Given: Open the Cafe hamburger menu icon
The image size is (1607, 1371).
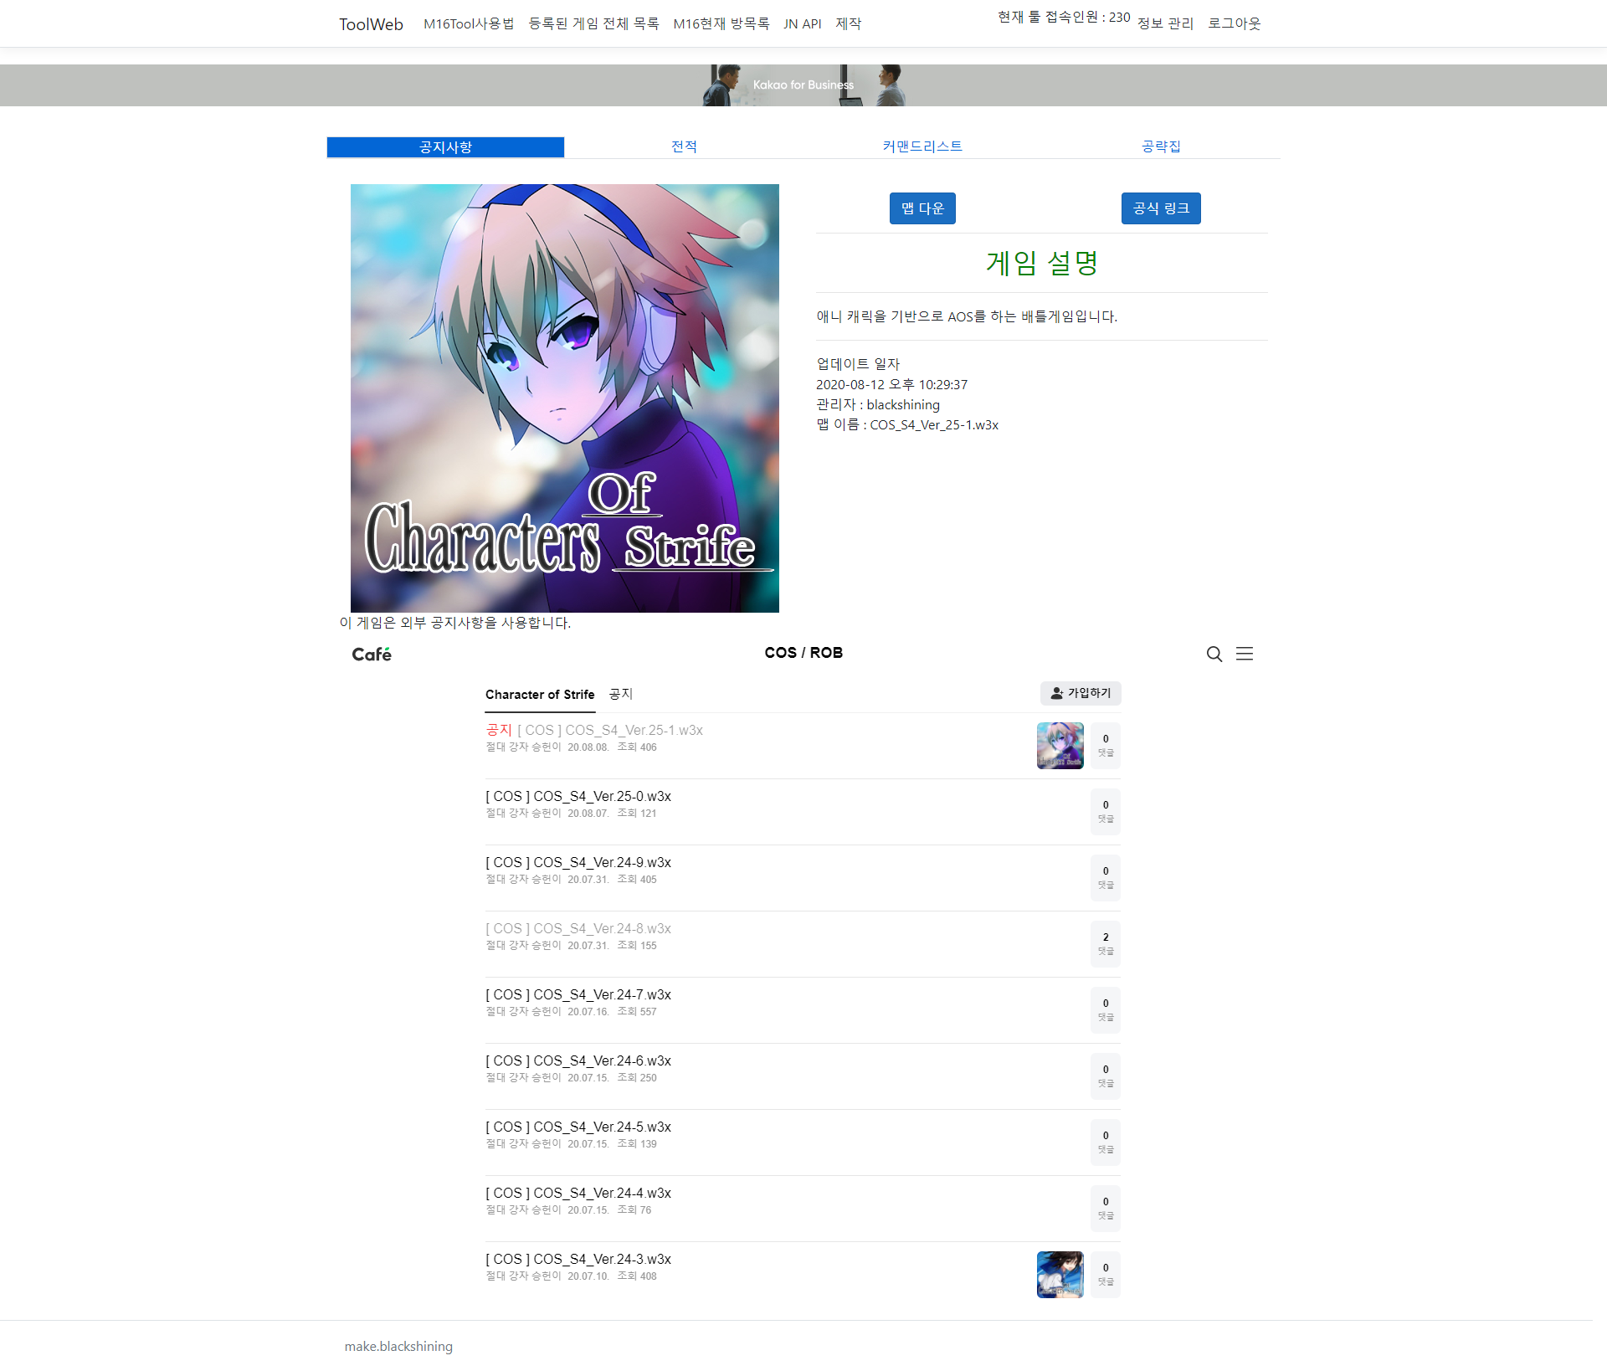Looking at the screenshot, I should pos(1245,654).
